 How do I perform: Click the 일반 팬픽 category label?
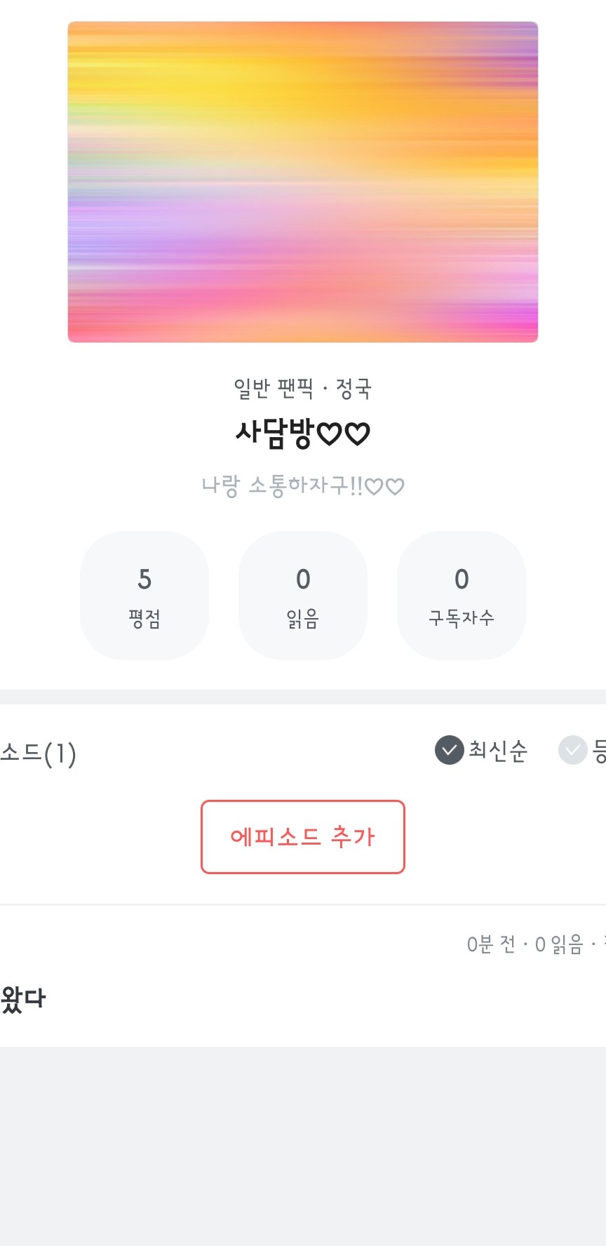coord(274,388)
